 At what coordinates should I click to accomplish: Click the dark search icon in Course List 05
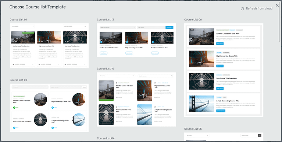[x=260, y=135]
